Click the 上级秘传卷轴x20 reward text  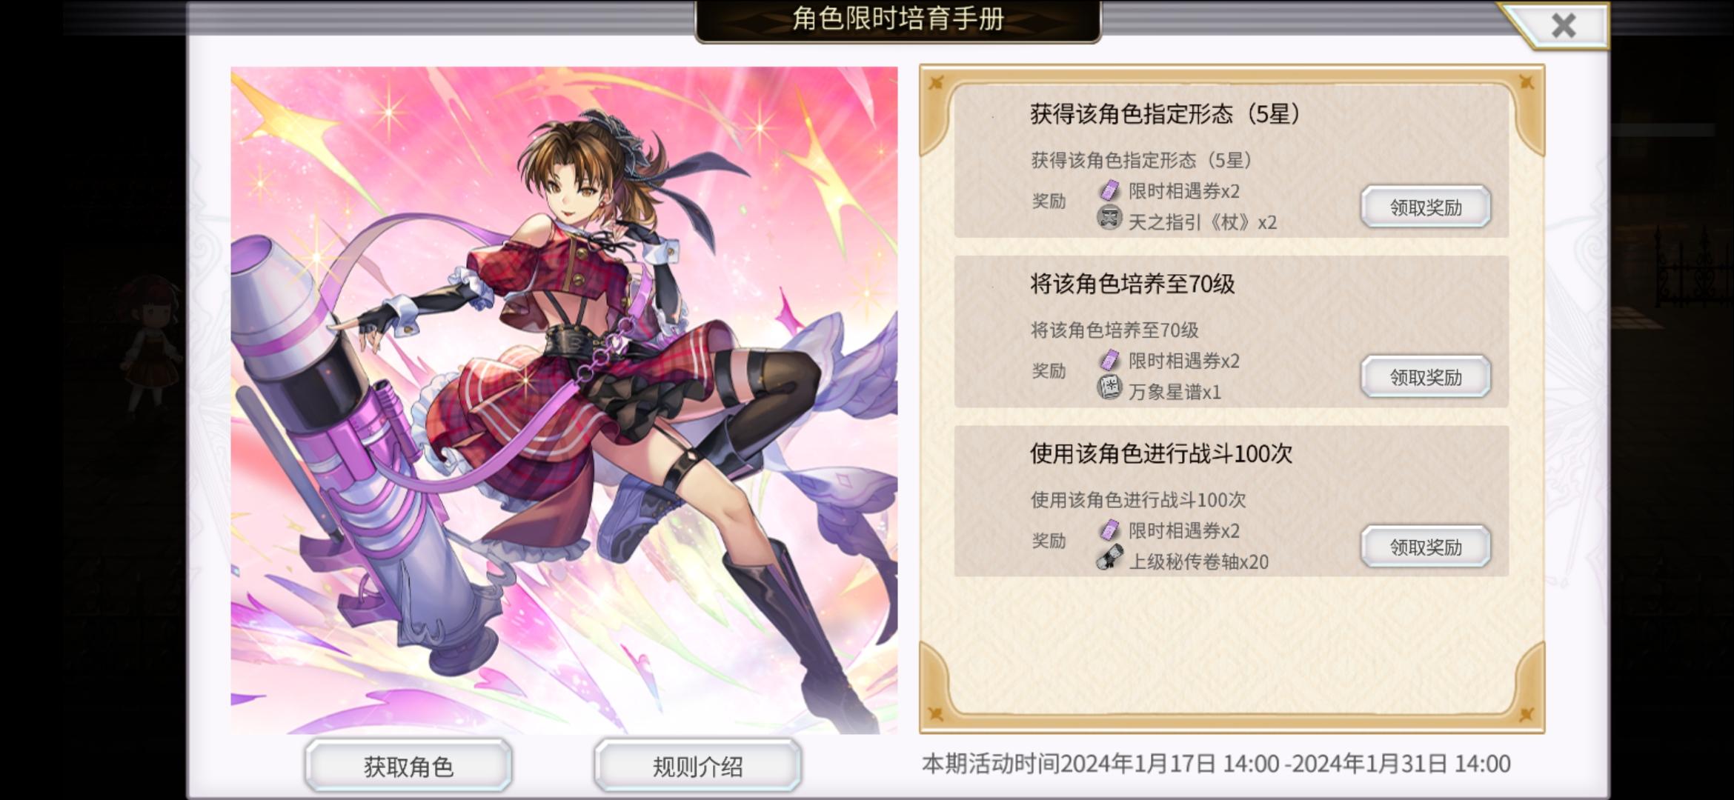(1198, 561)
